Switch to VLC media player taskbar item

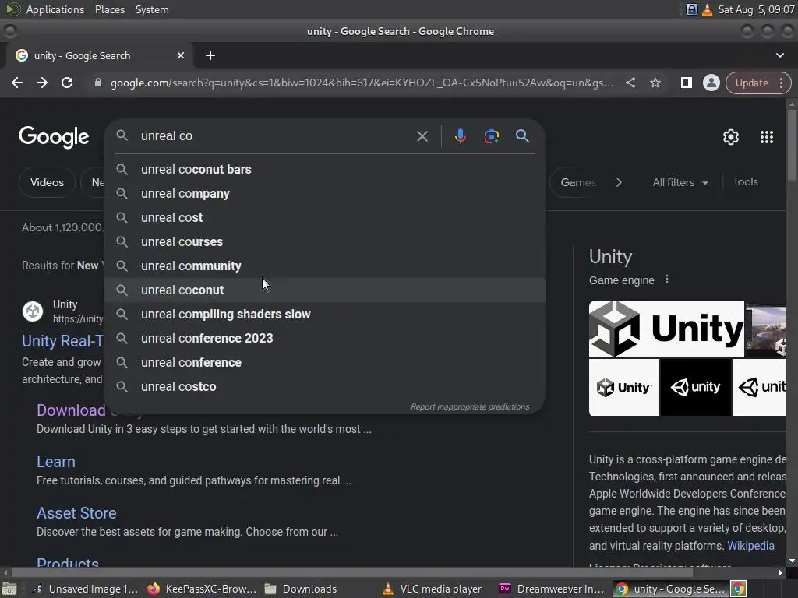tap(432, 589)
